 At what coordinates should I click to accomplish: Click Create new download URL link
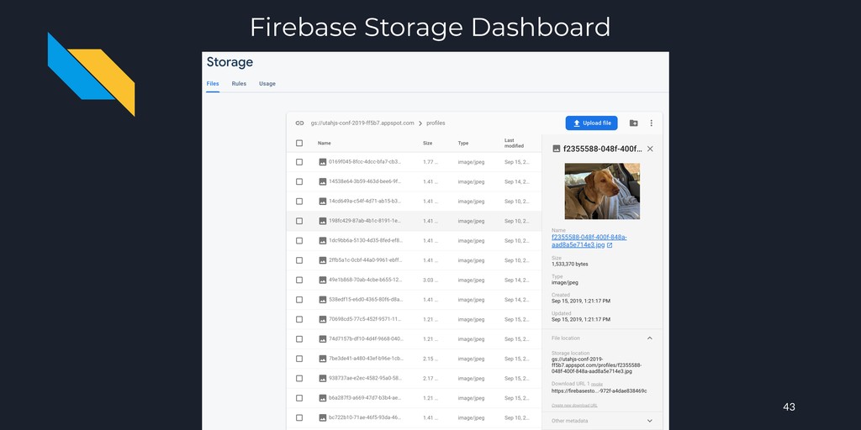coord(574,406)
